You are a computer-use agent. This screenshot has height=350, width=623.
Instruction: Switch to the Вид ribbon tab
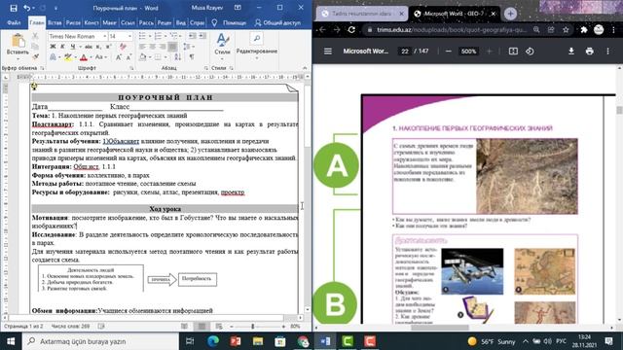(181, 23)
